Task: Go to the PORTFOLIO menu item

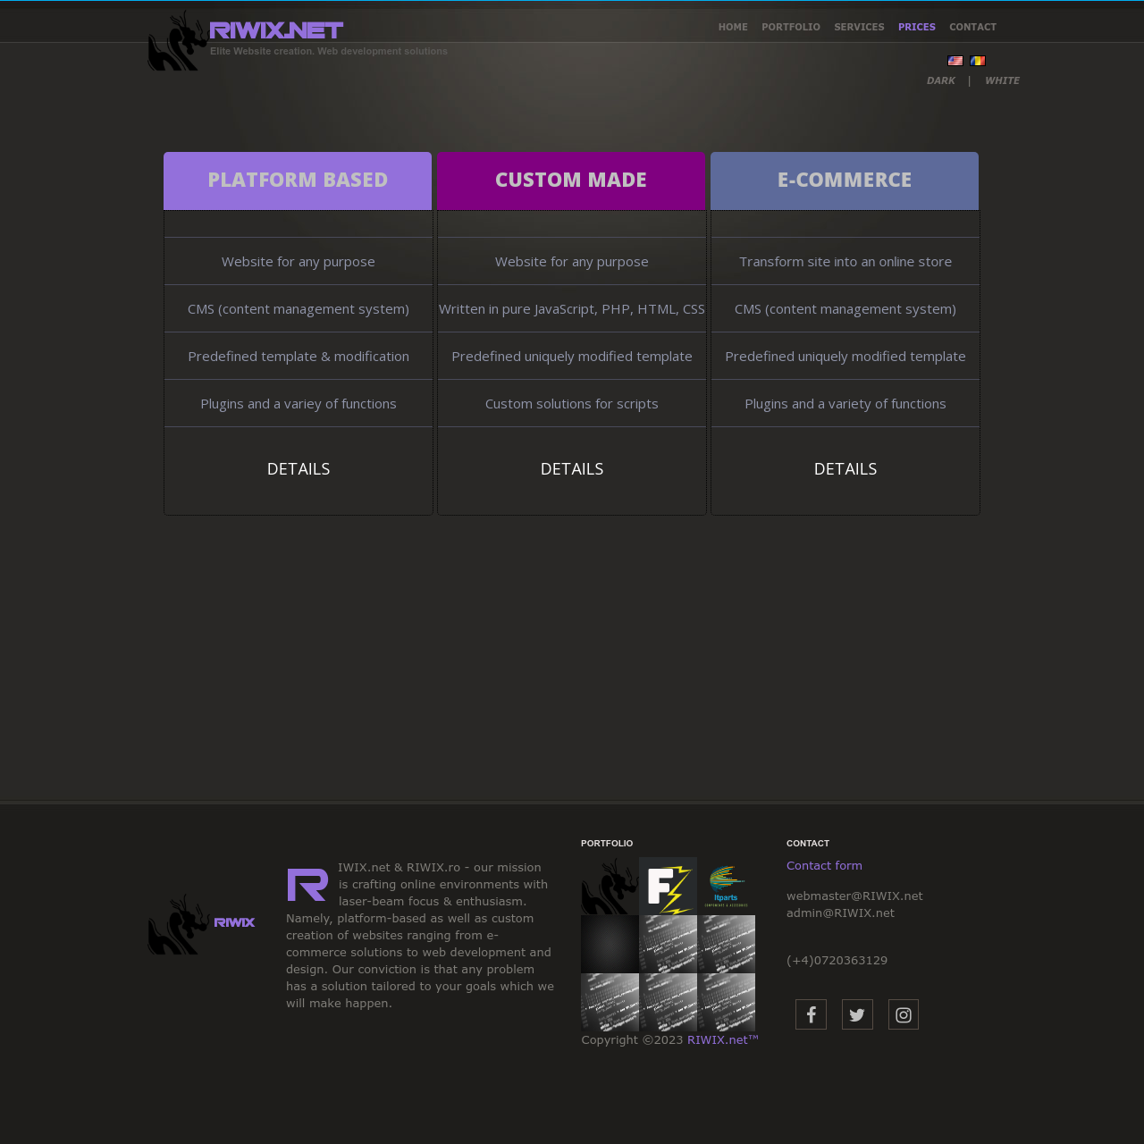Action: (791, 27)
